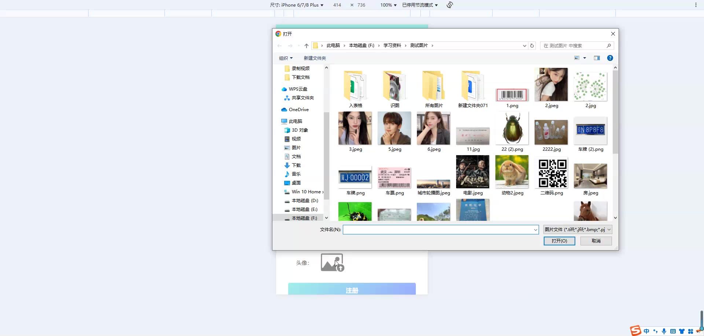Select the 车牌 (2).png thumbnail
This screenshot has width=704, height=336.
tap(590, 134)
